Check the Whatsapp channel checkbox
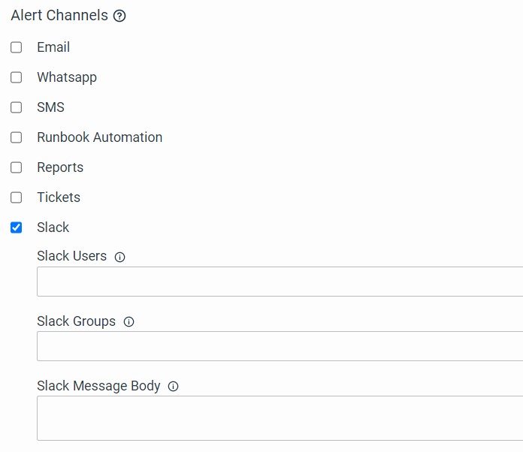 click(x=16, y=77)
